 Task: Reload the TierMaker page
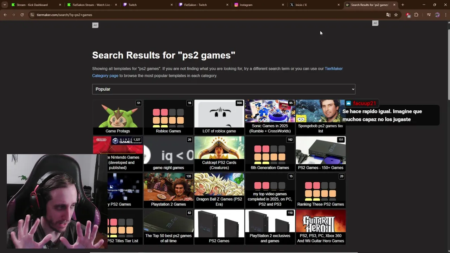pos(22,15)
